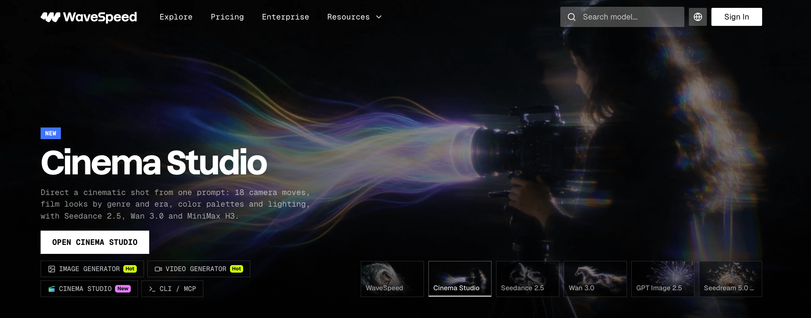This screenshot has width=811, height=318.
Task: Select the Cinema Studio slide thumbnail
Action: pyautogui.click(x=460, y=279)
